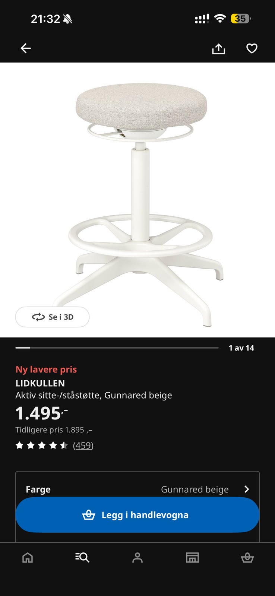
Task: Click the 3D rotate arrows icon
Action: 38,317
